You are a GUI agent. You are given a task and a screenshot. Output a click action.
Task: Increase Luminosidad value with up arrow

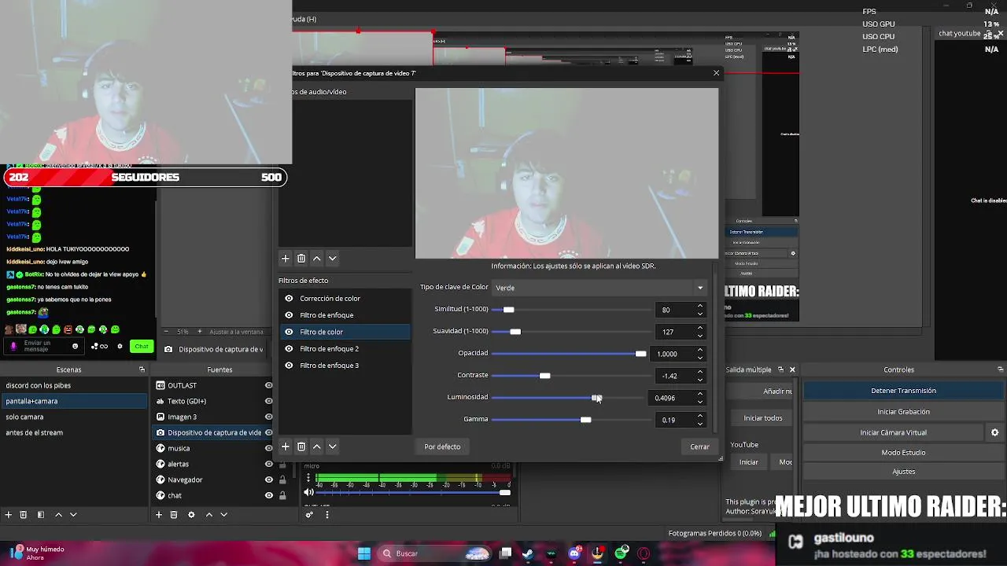(699, 394)
